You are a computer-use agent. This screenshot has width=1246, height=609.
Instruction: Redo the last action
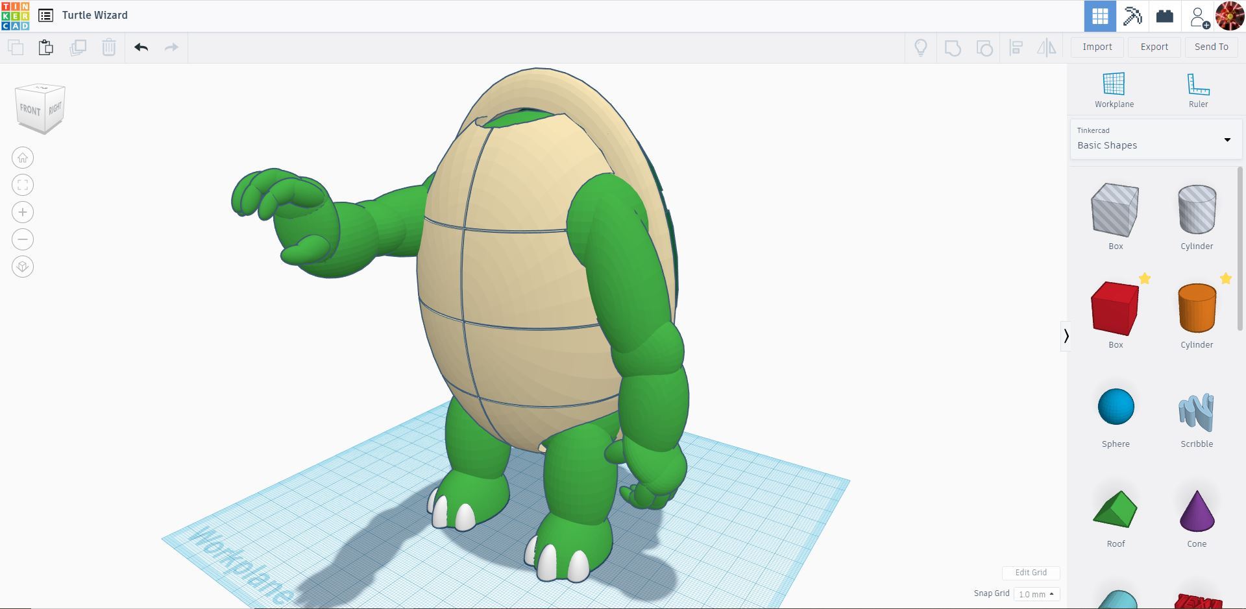click(x=171, y=47)
